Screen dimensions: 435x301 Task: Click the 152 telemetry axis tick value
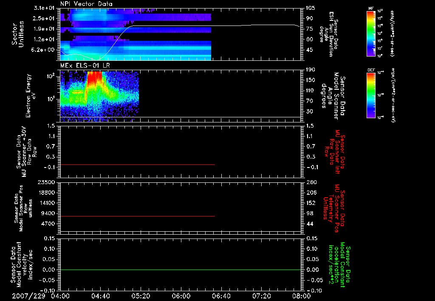click(x=311, y=203)
